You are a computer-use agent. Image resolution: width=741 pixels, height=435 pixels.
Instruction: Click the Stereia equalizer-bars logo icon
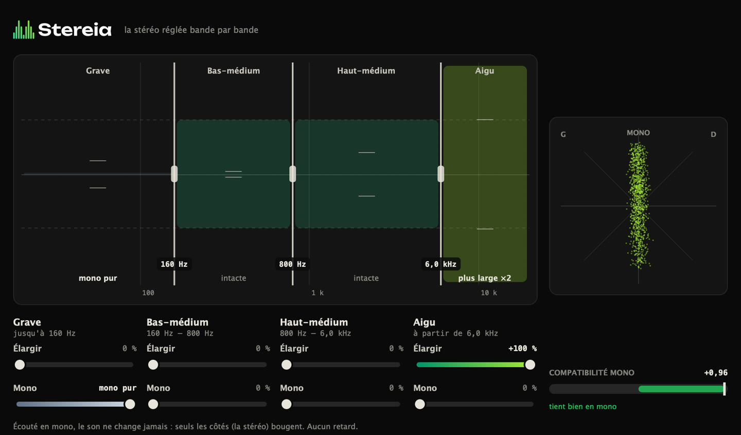point(24,30)
